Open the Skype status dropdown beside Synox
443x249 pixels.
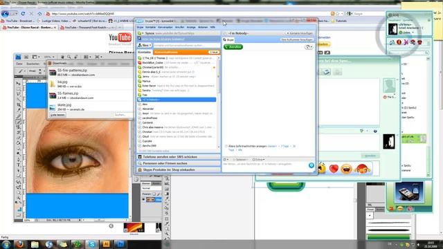click(140, 33)
